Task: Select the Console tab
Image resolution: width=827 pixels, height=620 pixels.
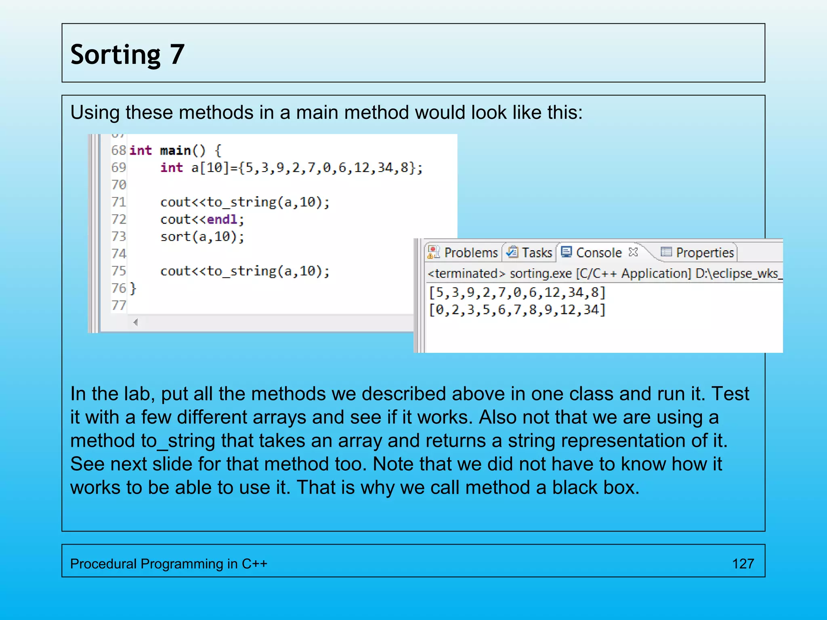Action: pyautogui.click(x=599, y=252)
